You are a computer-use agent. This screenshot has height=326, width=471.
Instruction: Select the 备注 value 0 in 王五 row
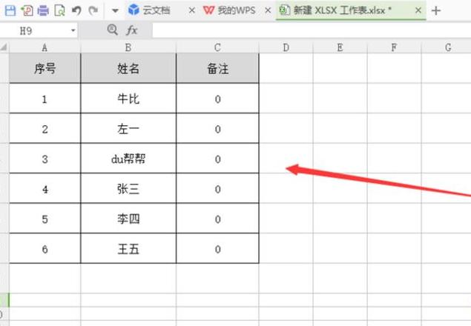coord(217,248)
